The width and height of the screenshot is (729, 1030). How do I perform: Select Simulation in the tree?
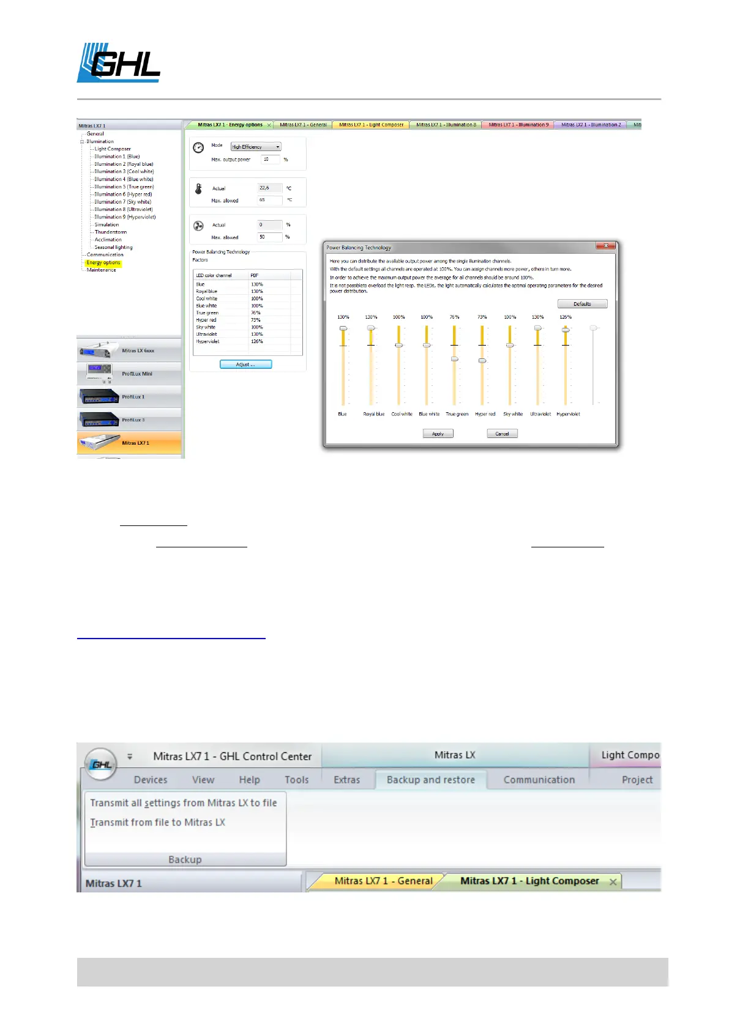[107, 225]
